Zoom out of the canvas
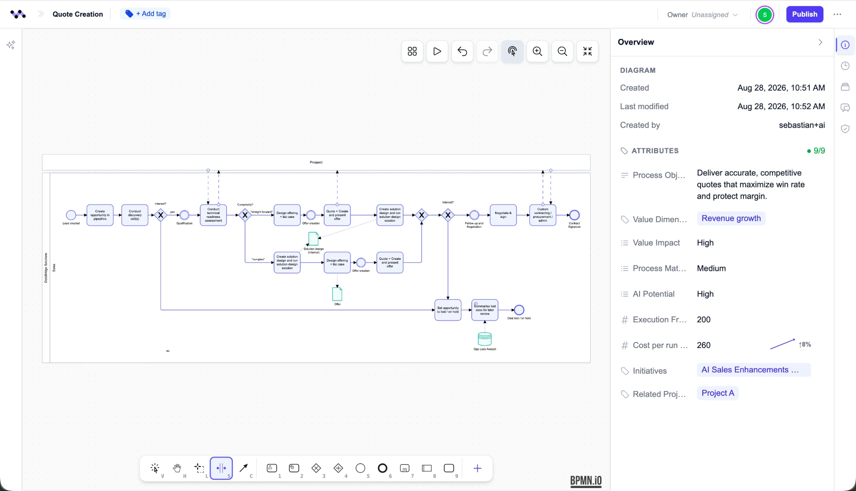The width and height of the screenshot is (856, 491). pyautogui.click(x=562, y=51)
